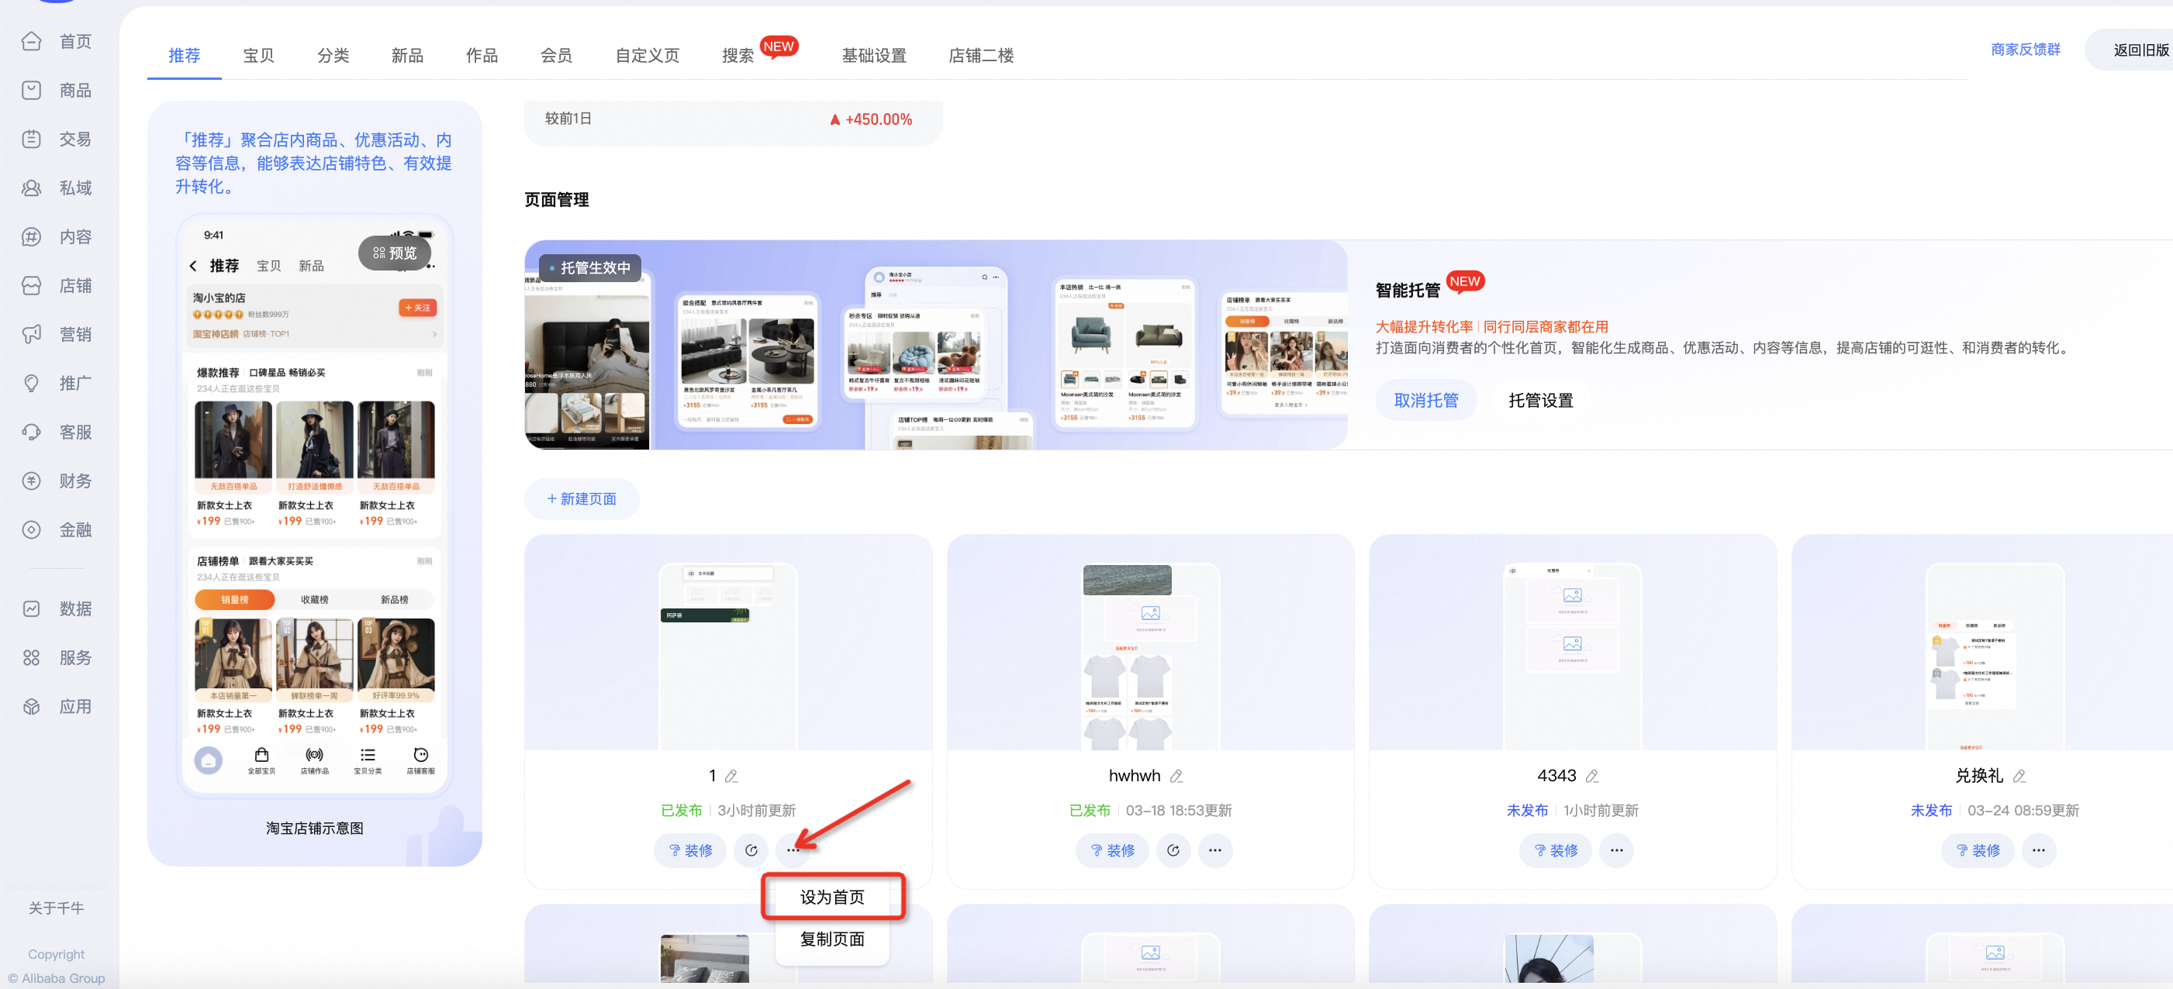Open the 应用 sidebar entry
This screenshot has width=2173, height=989.
pyautogui.click(x=57, y=707)
